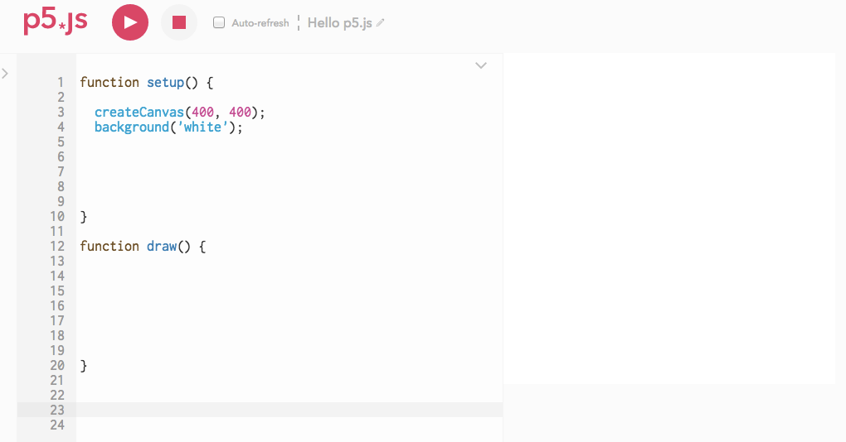
Task: Click the closing brace on line 20
Action: click(x=84, y=366)
